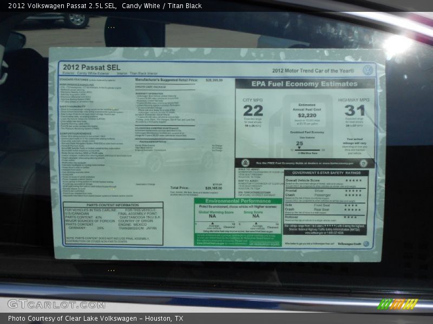This screenshot has height=324, width=433.
Task: Click the Global Warming Score scale
Action: pyautogui.click(x=215, y=225)
